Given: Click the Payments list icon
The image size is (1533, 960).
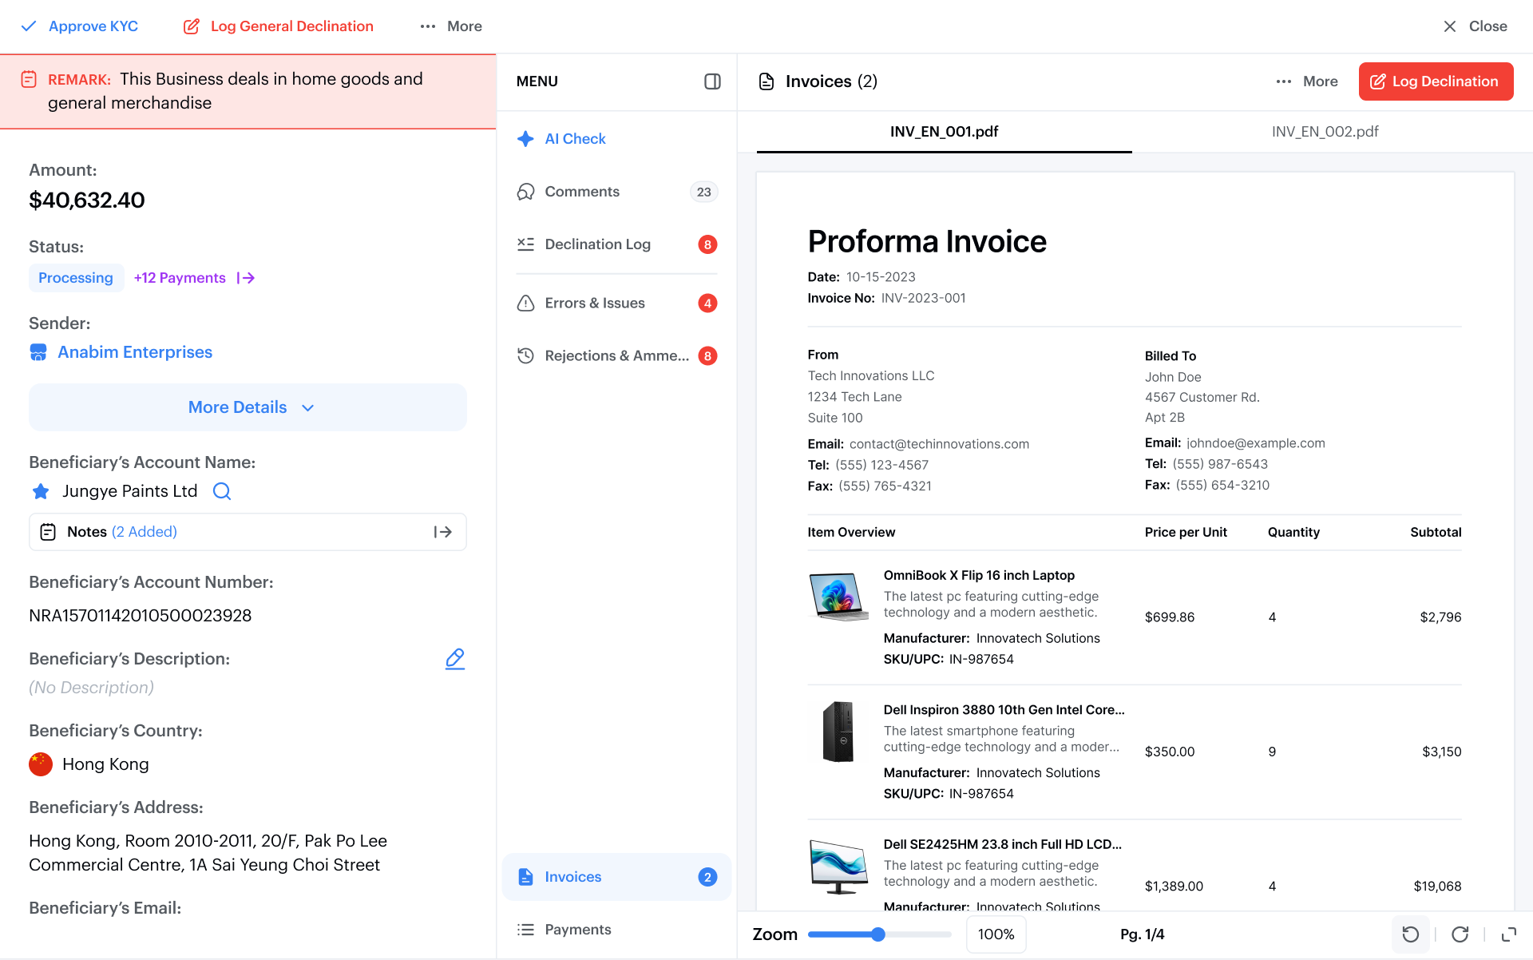Looking at the screenshot, I should [x=525, y=930].
